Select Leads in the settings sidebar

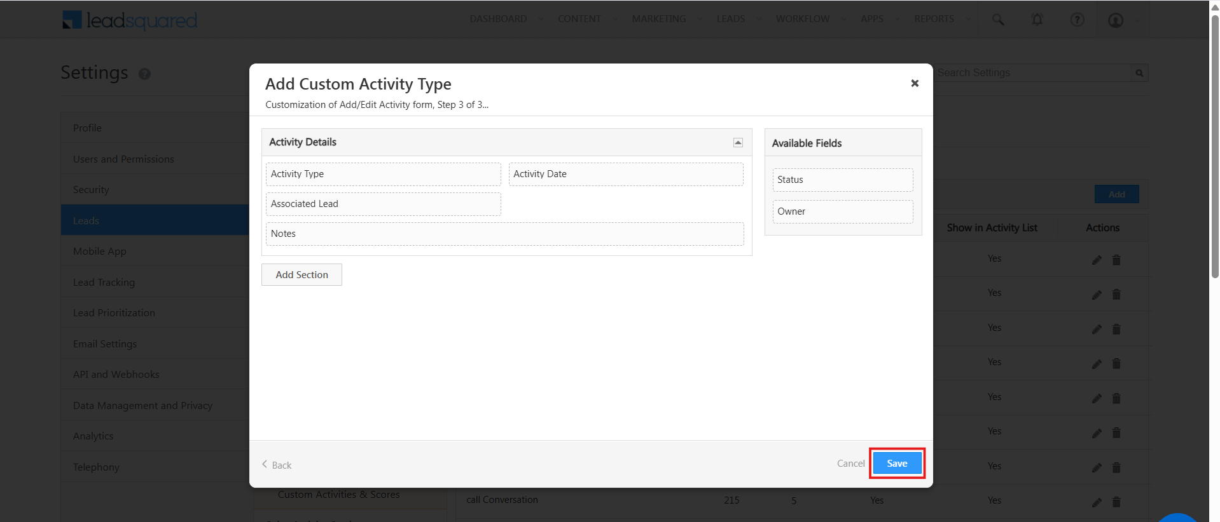[155, 220]
